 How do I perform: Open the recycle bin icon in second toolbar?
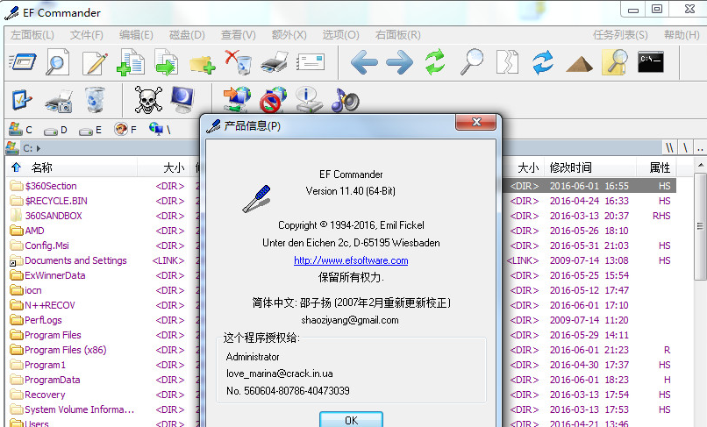[95, 99]
